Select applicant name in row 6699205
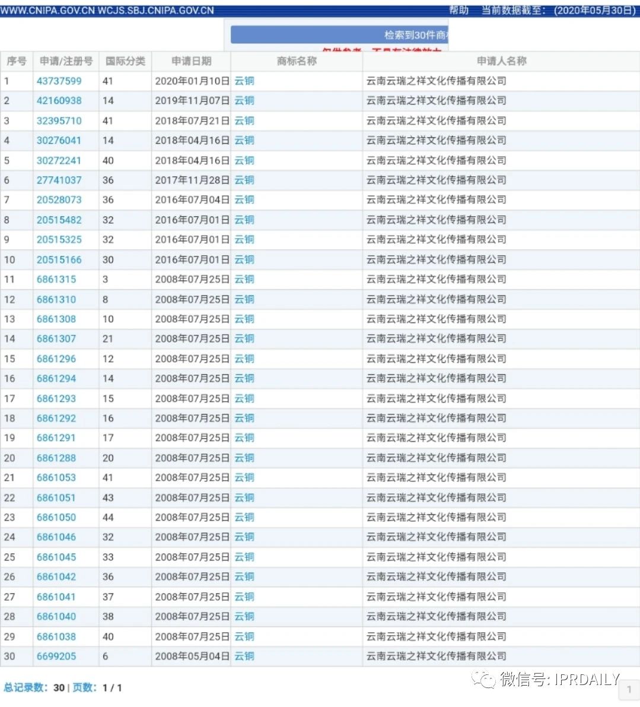The width and height of the screenshot is (640, 707). [436, 657]
